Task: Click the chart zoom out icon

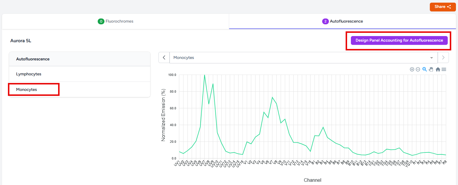Action: point(418,69)
